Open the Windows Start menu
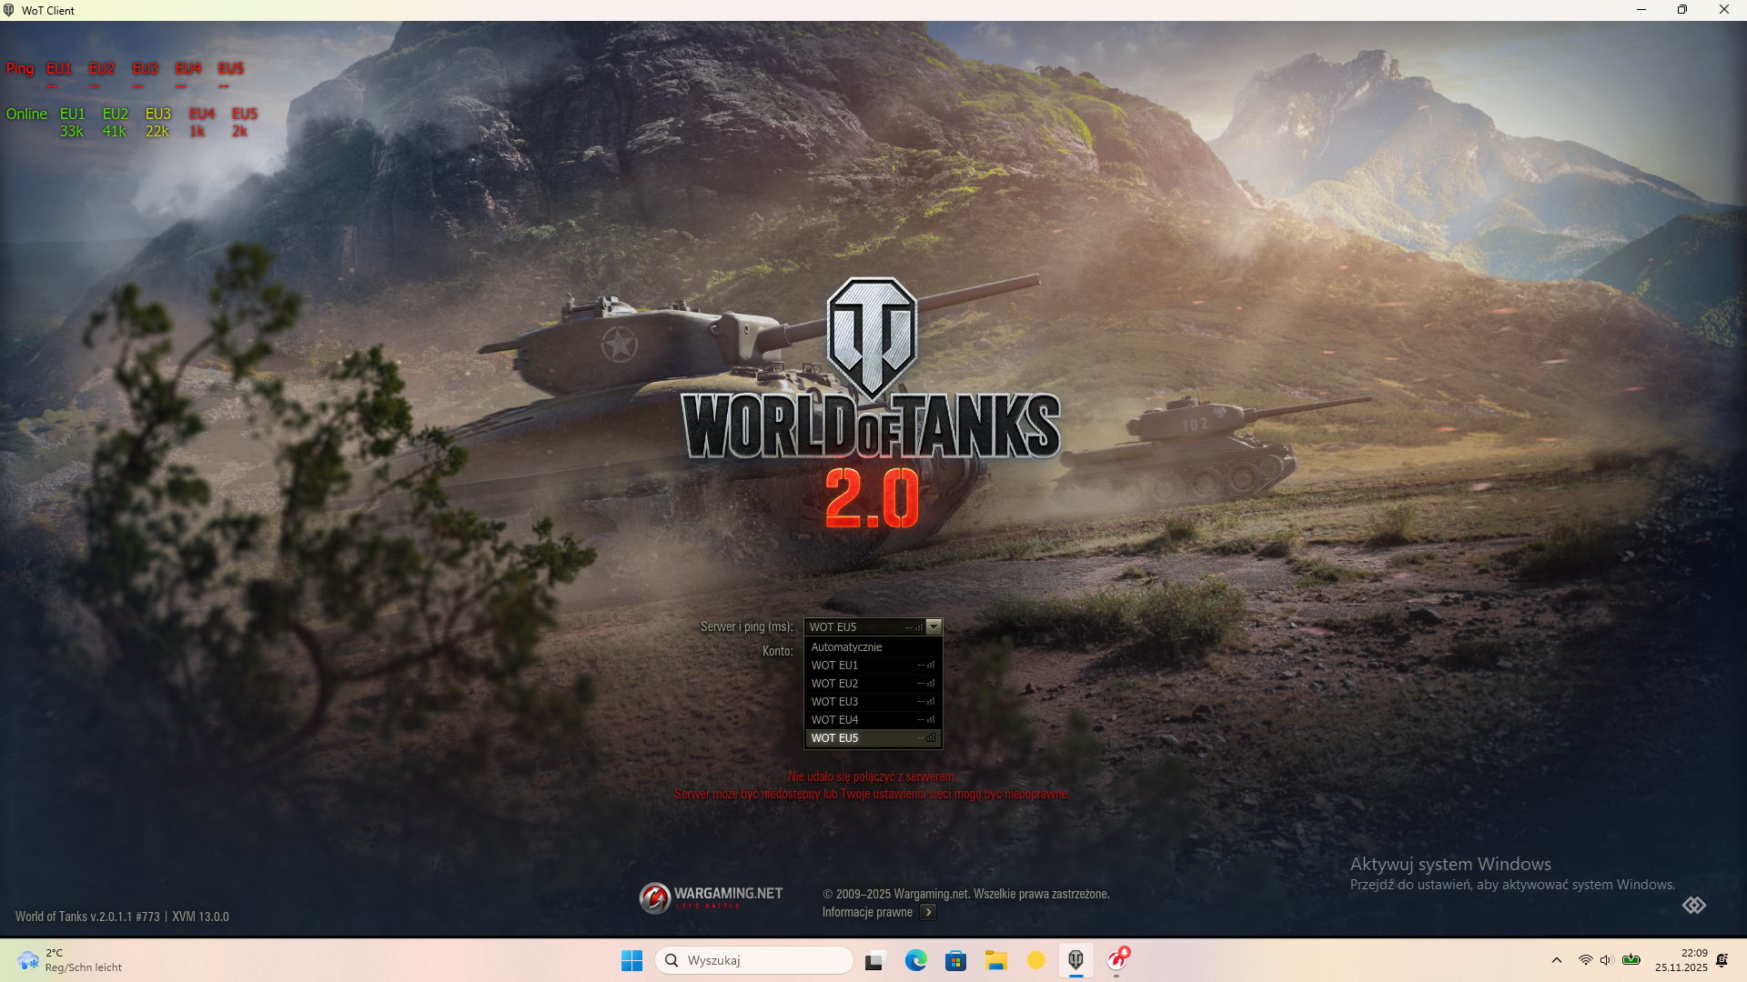 (631, 960)
